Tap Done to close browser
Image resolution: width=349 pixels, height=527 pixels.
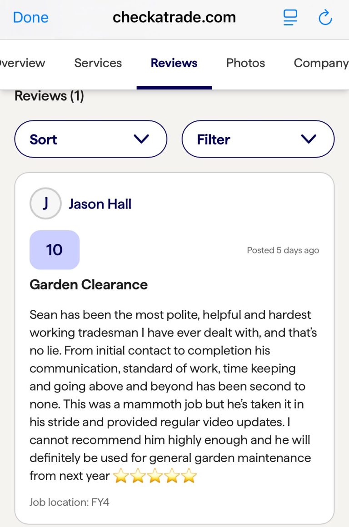pyautogui.click(x=30, y=17)
